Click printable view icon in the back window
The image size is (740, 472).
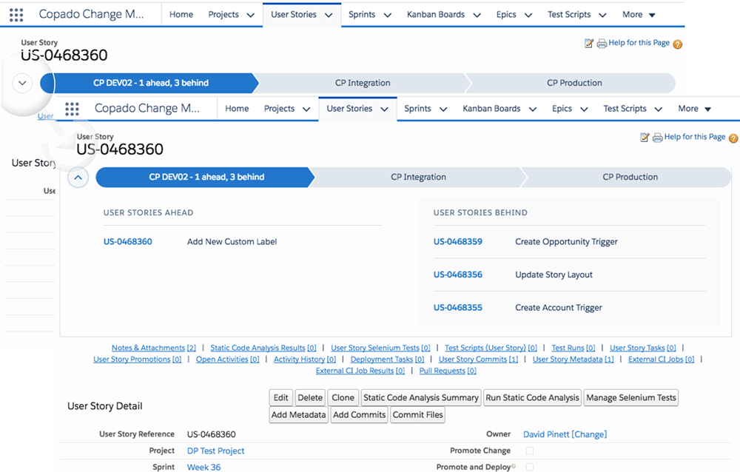602,44
